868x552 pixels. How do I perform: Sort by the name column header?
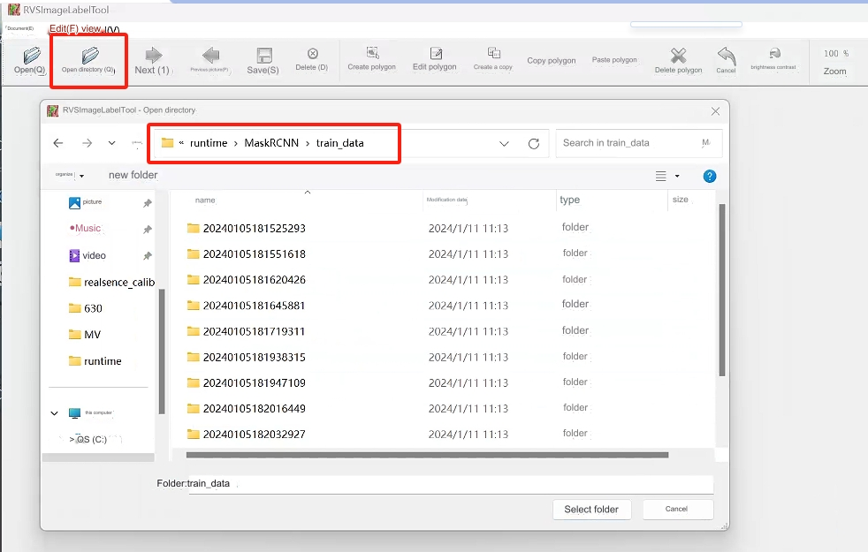pos(205,200)
